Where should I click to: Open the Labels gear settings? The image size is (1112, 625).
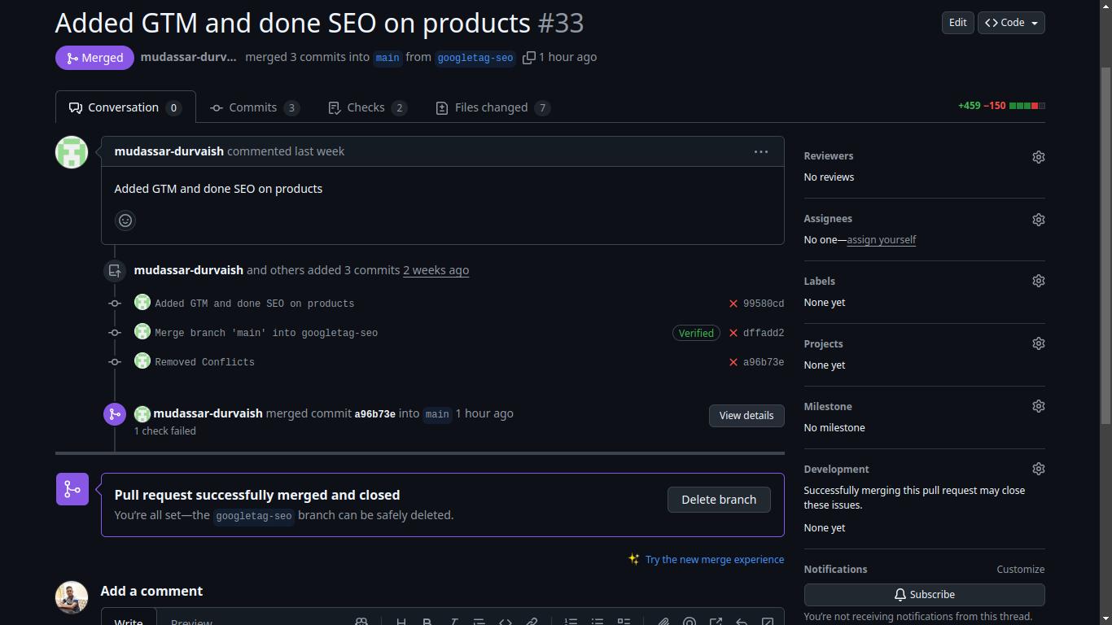pos(1038,281)
